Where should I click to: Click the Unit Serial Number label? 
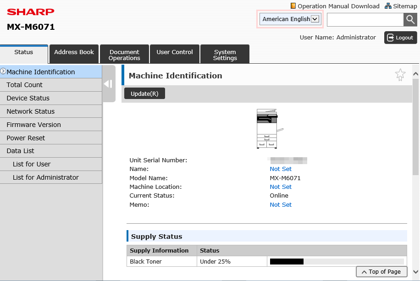click(x=158, y=160)
